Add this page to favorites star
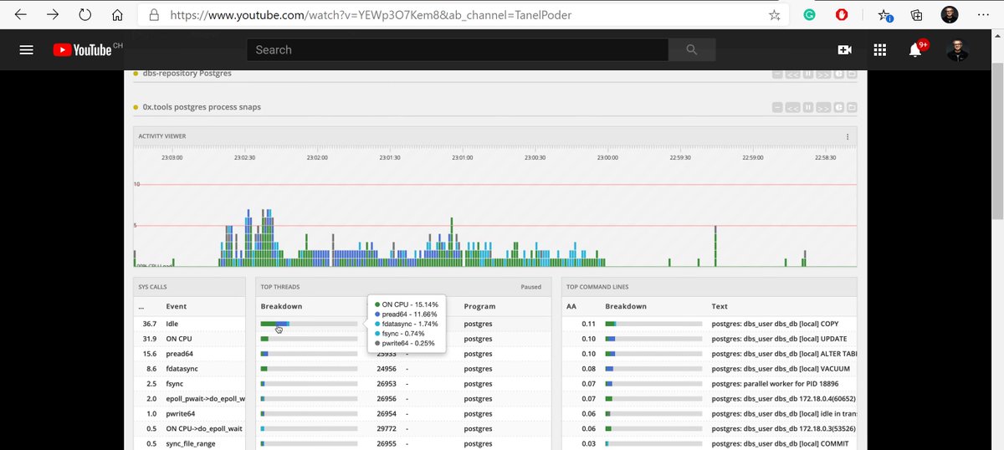This screenshot has width=1004, height=450. 775,15
